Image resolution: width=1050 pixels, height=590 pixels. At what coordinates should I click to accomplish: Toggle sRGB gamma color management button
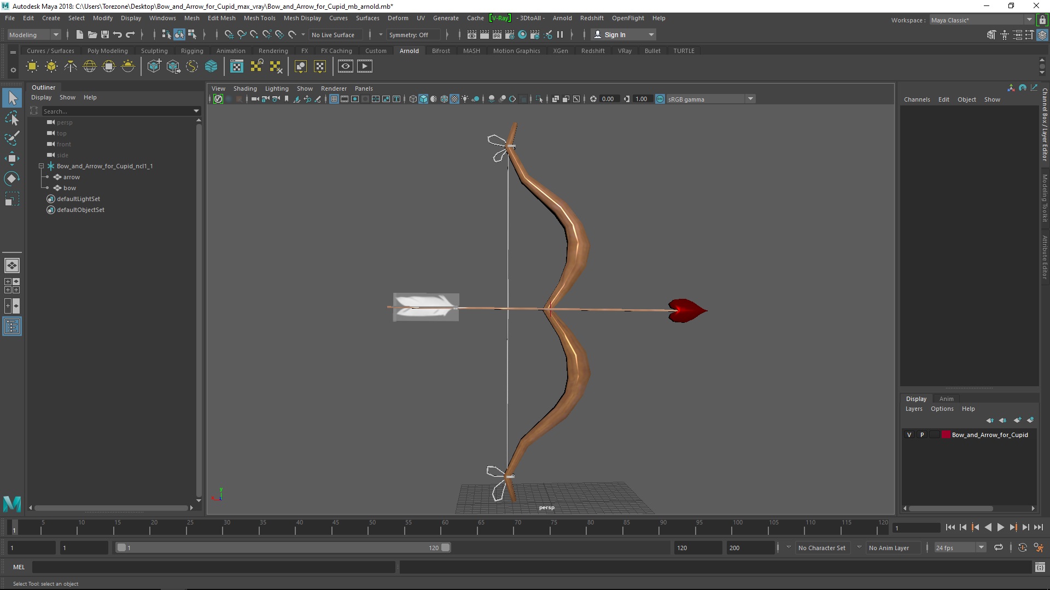660,99
